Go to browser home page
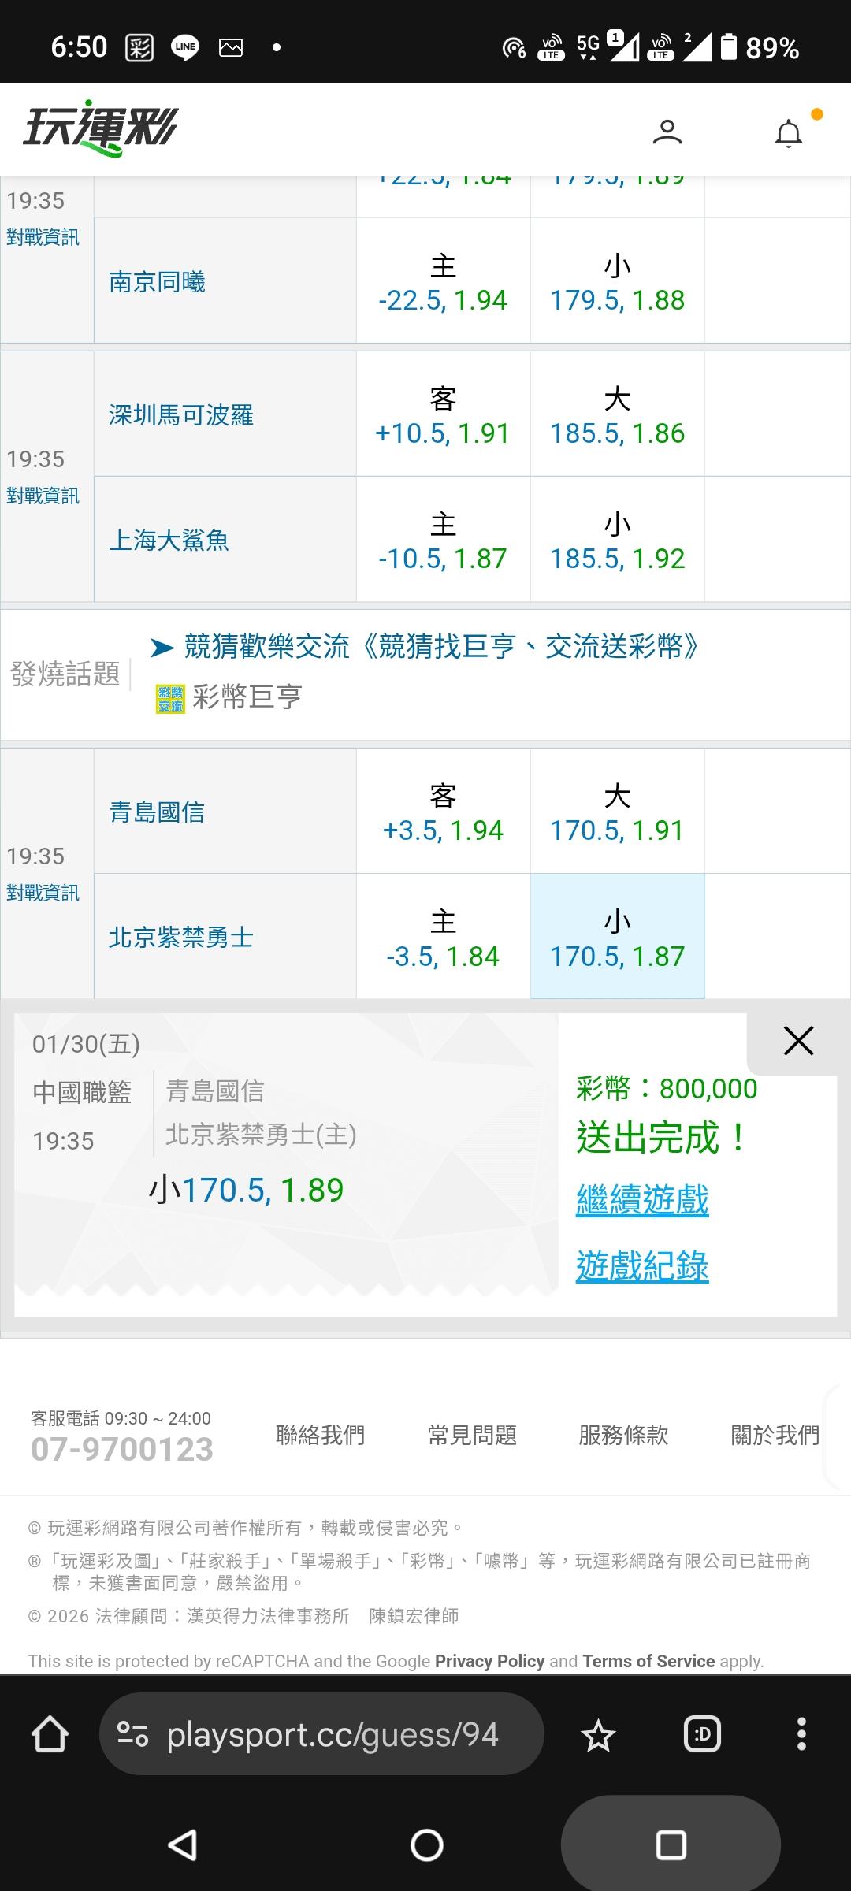This screenshot has width=851, height=1891. tap(50, 1734)
